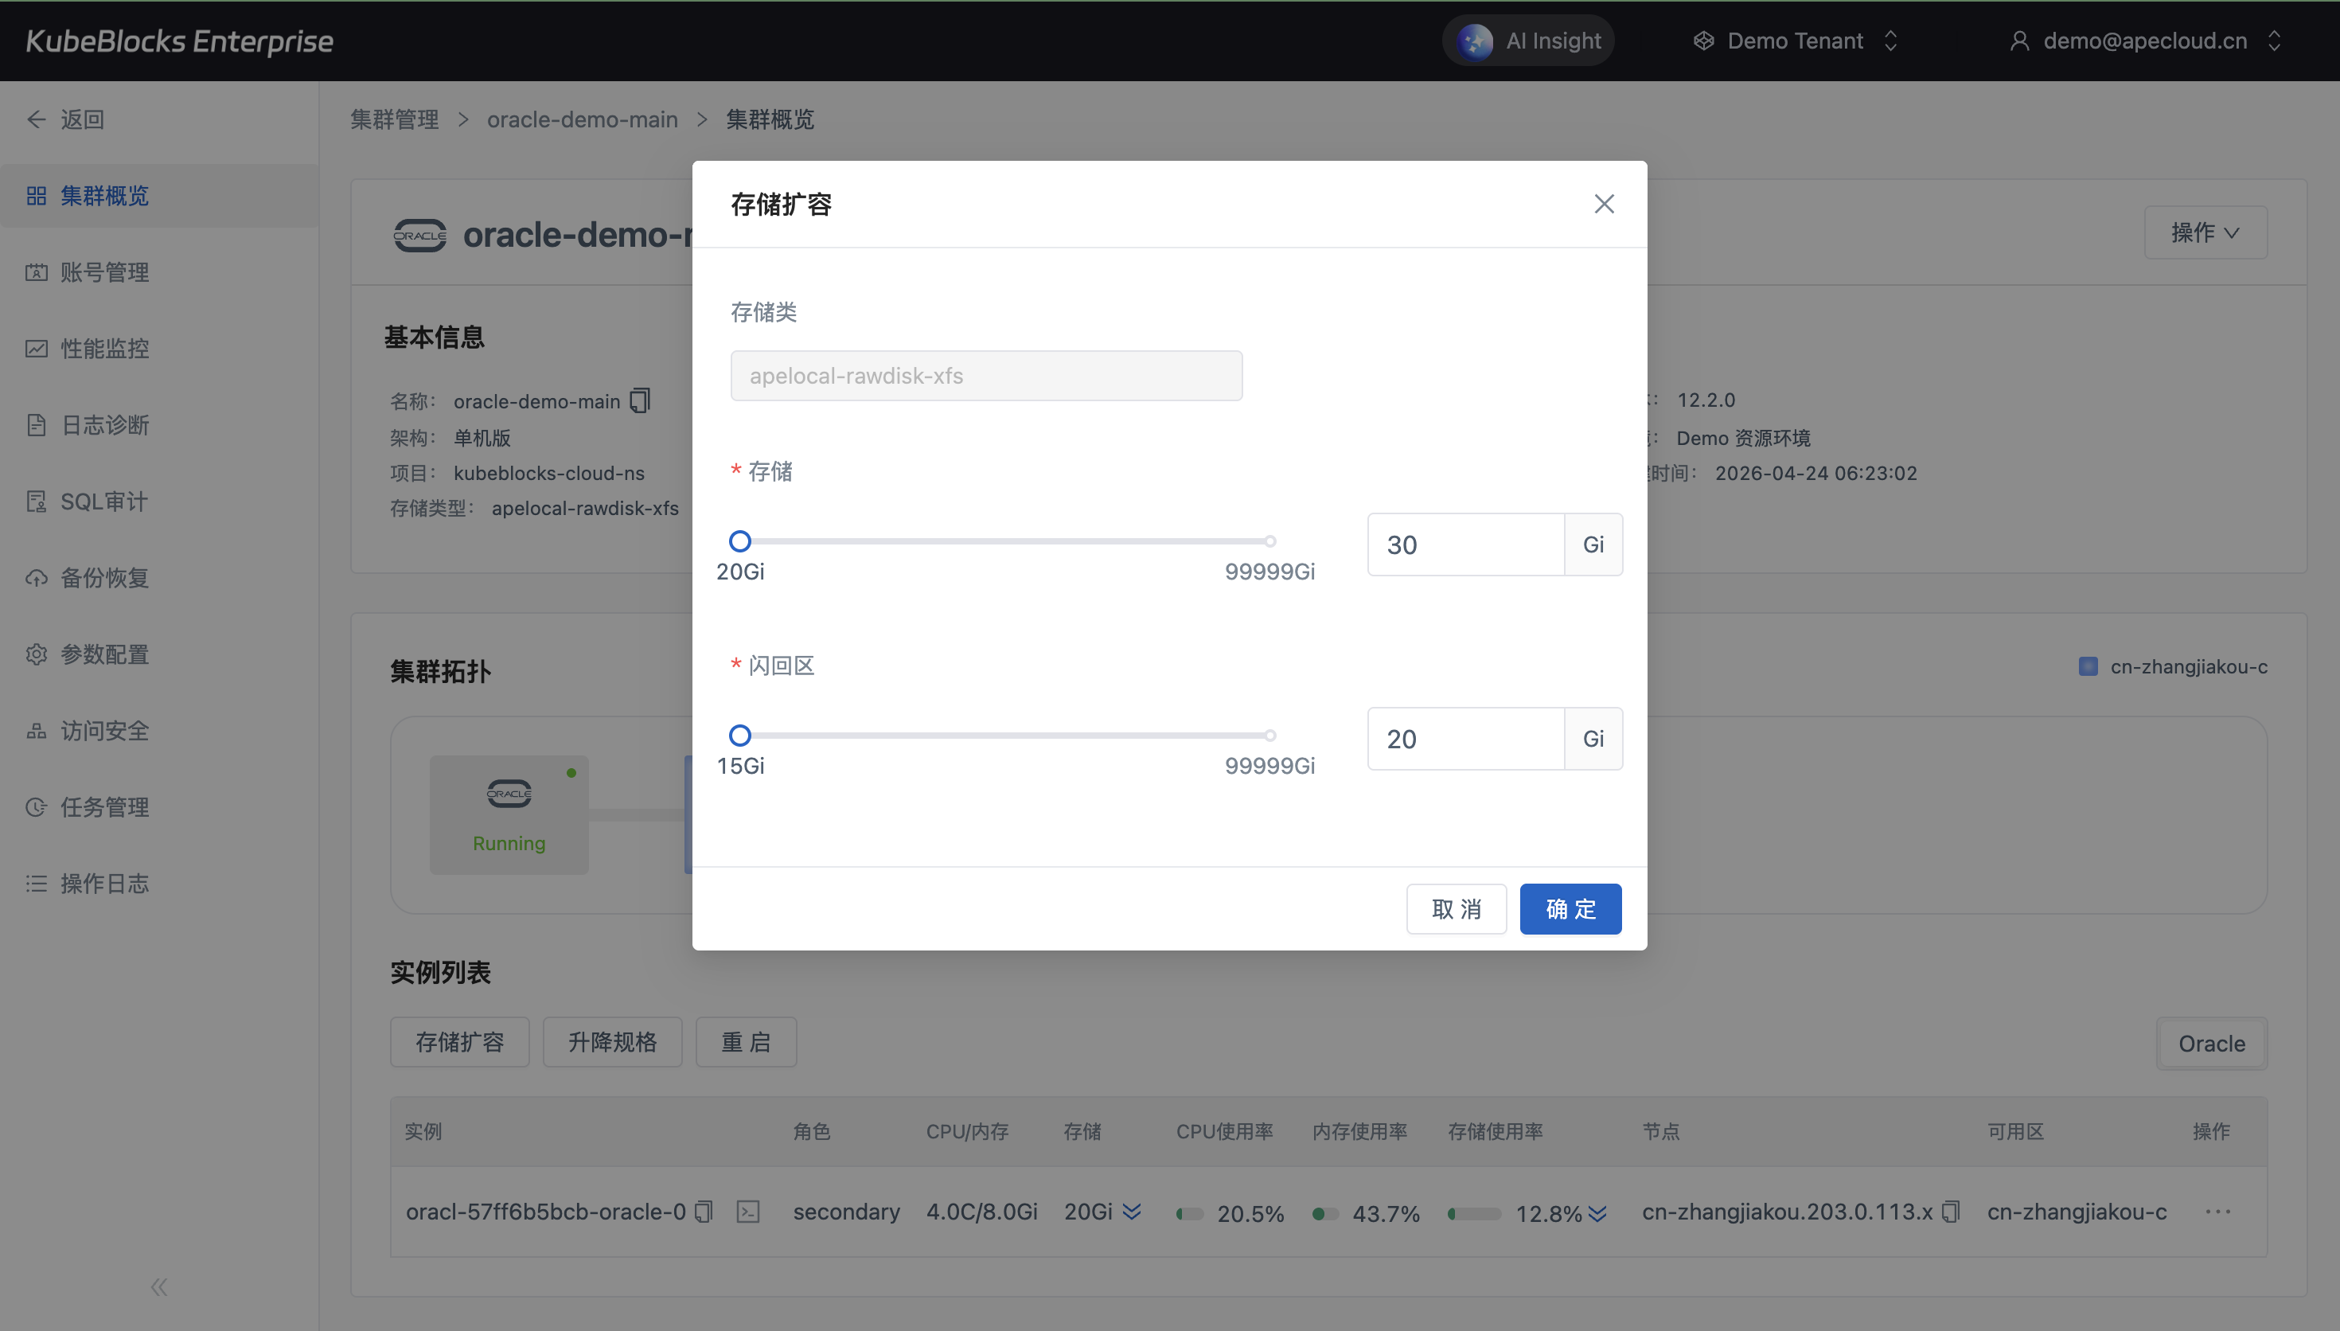The width and height of the screenshot is (2340, 1331).
Task: Open instance row more-actions ellipsis
Action: (2217, 1212)
